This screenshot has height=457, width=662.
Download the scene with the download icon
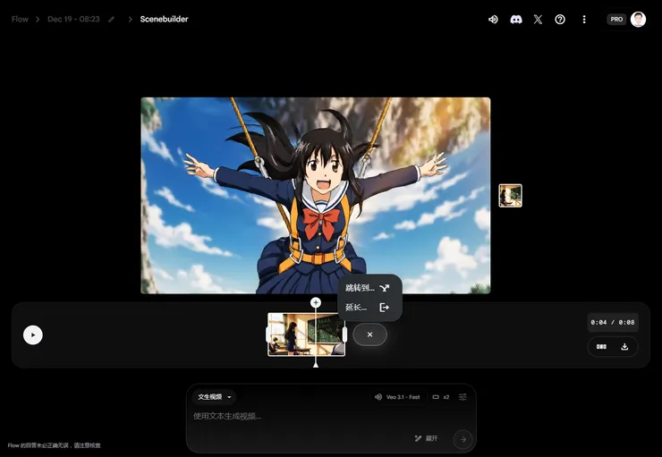pos(624,347)
